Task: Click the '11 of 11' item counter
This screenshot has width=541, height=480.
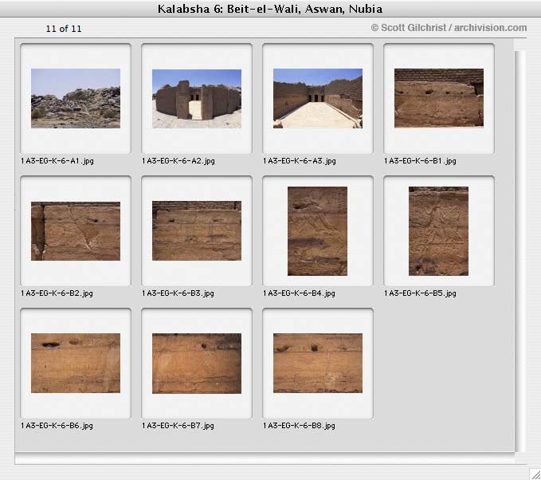Action: click(x=64, y=29)
